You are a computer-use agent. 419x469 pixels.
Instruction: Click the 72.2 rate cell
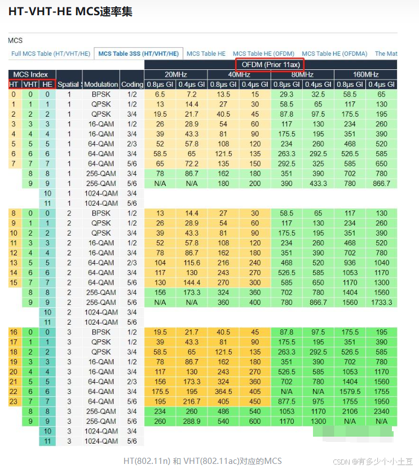coord(192,163)
